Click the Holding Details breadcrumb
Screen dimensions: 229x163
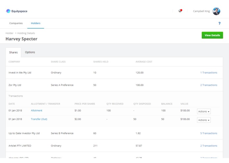coord(26,33)
